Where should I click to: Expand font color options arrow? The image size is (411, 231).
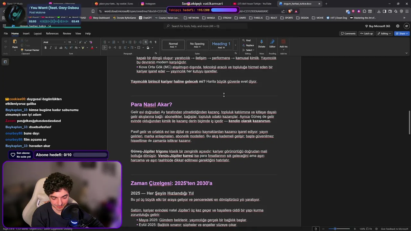(x=97, y=47)
